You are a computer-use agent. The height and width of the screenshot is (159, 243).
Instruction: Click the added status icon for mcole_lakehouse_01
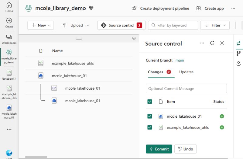click(222, 116)
